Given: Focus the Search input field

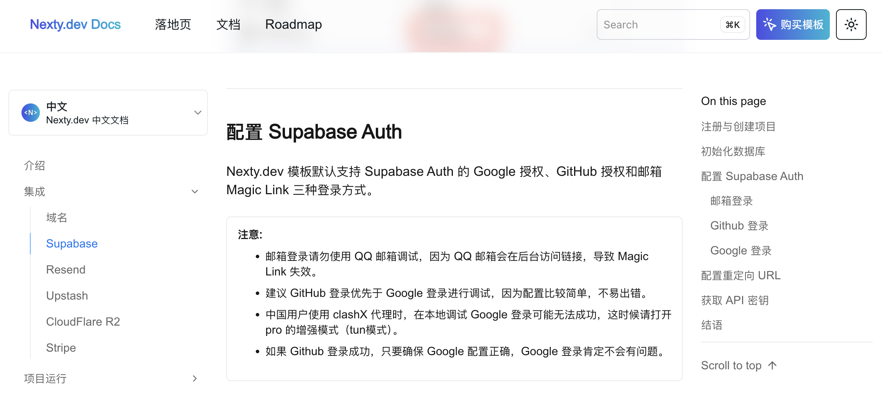Looking at the screenshot, I should pos(673,25).
